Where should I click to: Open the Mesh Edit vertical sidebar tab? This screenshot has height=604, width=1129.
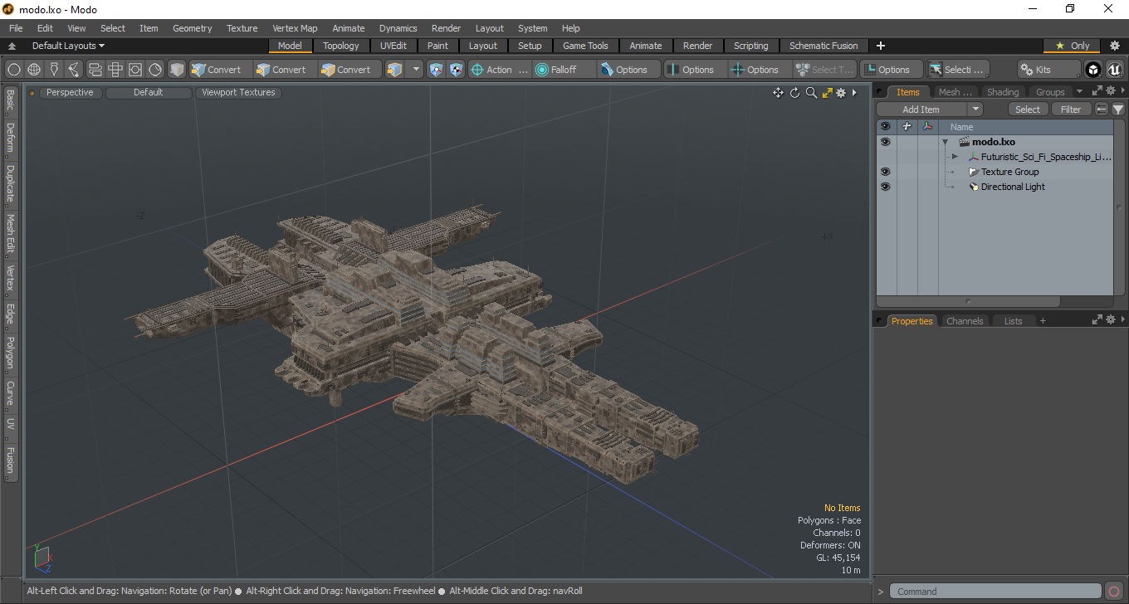click(10, 235)
